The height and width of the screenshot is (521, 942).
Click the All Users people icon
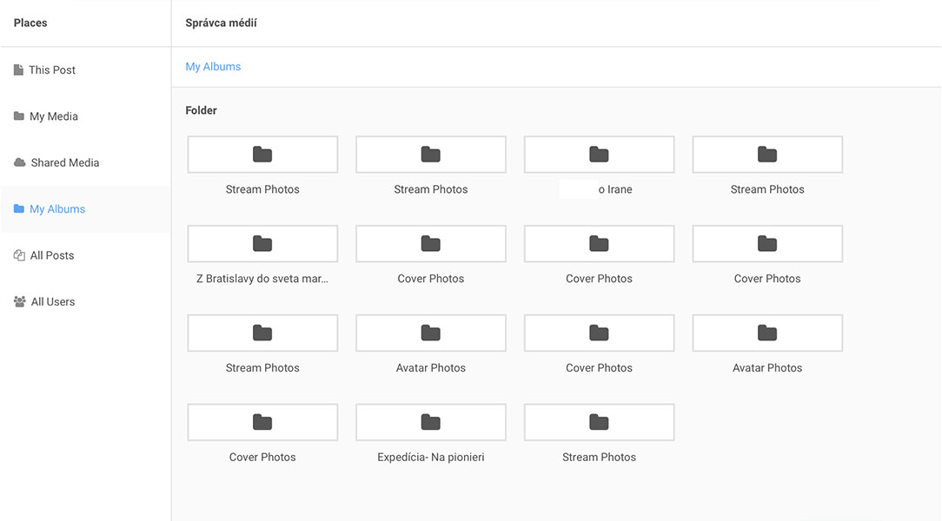point(20,301)
